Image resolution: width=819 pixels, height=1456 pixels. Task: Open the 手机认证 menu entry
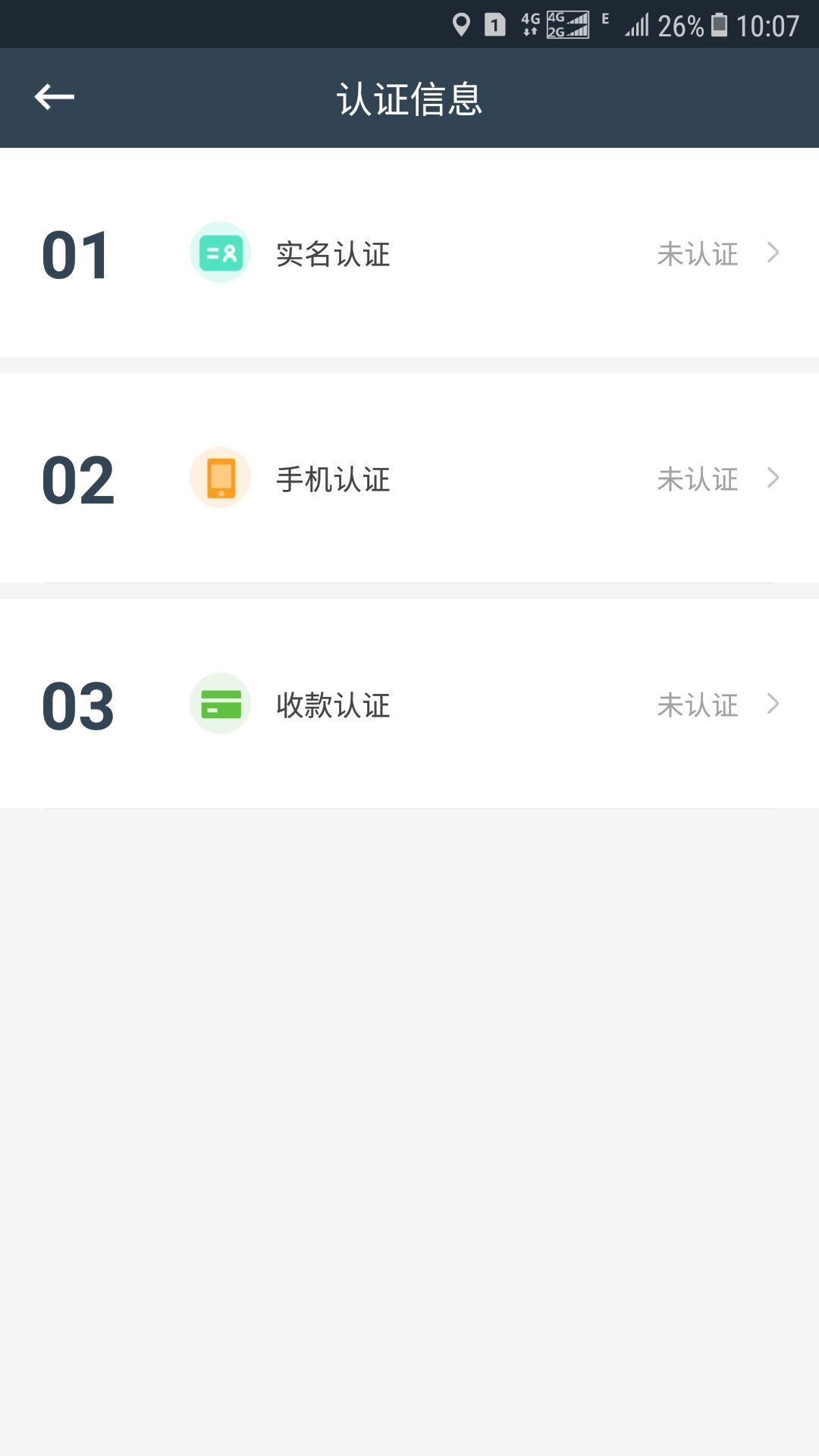click(333, 479)
